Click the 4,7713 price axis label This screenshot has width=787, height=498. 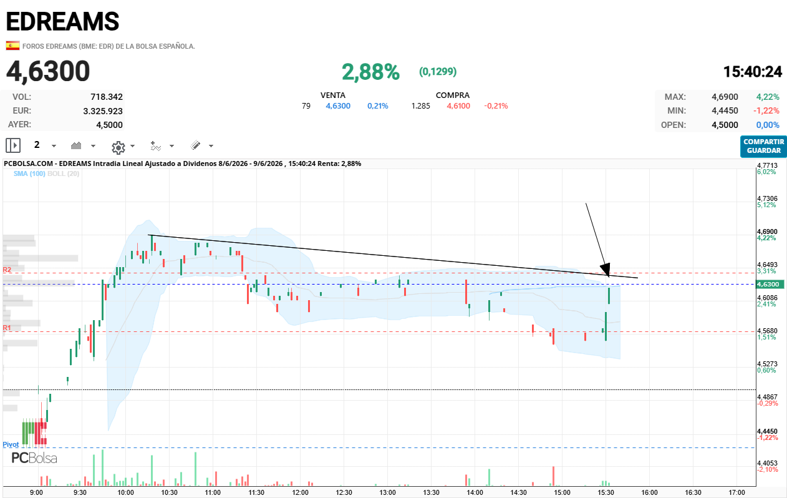767,165
